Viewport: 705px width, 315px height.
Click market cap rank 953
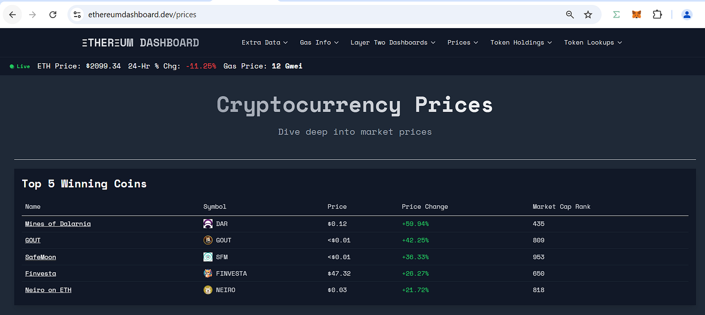click(538, 257)
